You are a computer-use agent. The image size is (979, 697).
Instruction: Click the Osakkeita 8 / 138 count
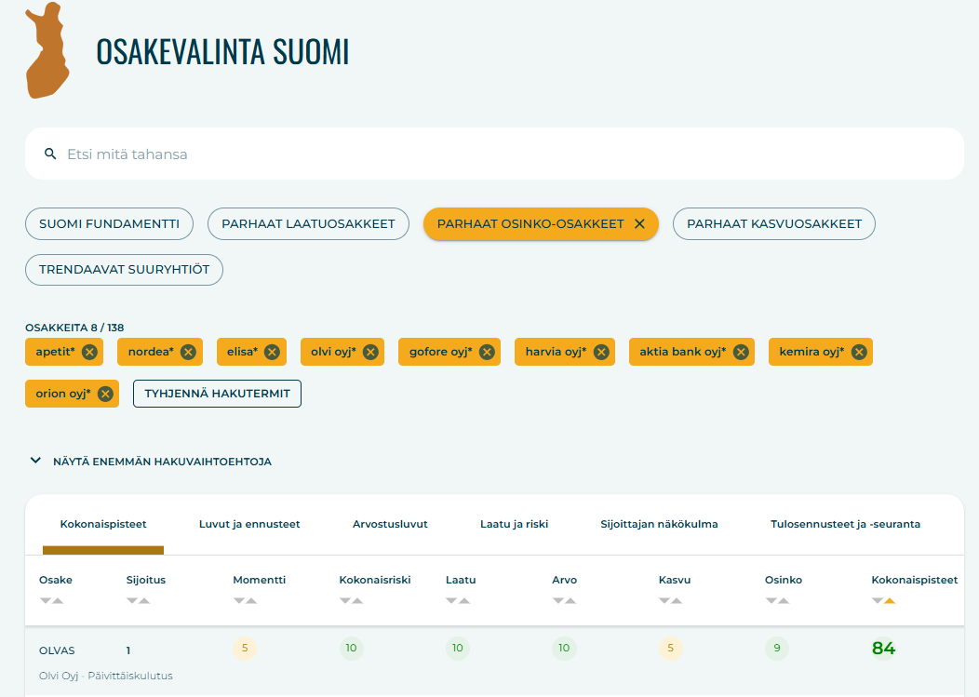pyautogui.click(x=74, y=328)
